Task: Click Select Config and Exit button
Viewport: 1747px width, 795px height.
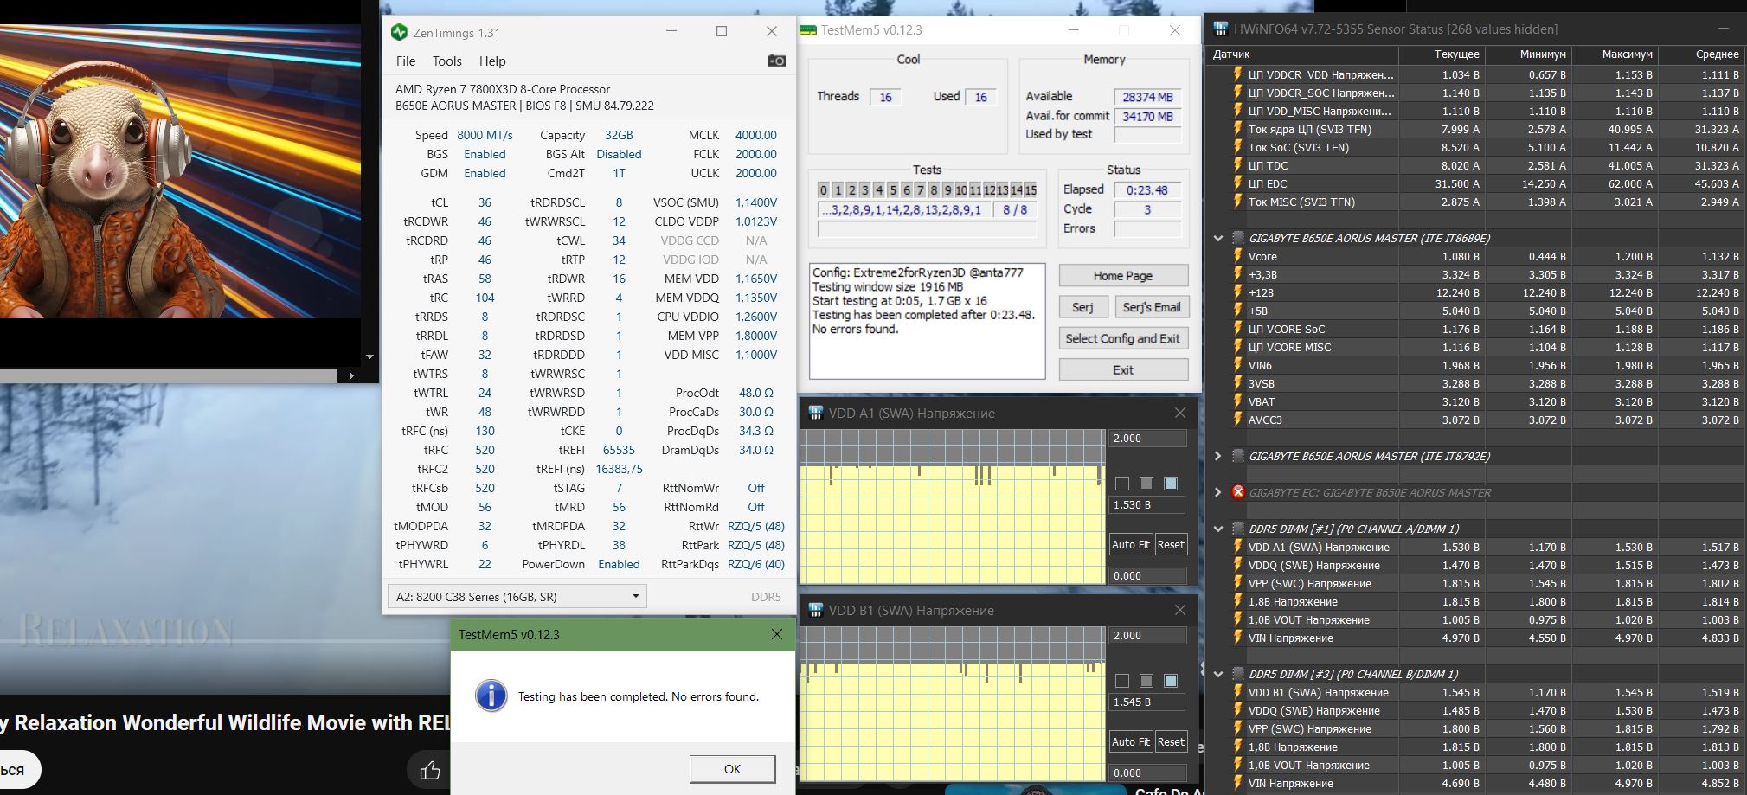Action: 1122,338
